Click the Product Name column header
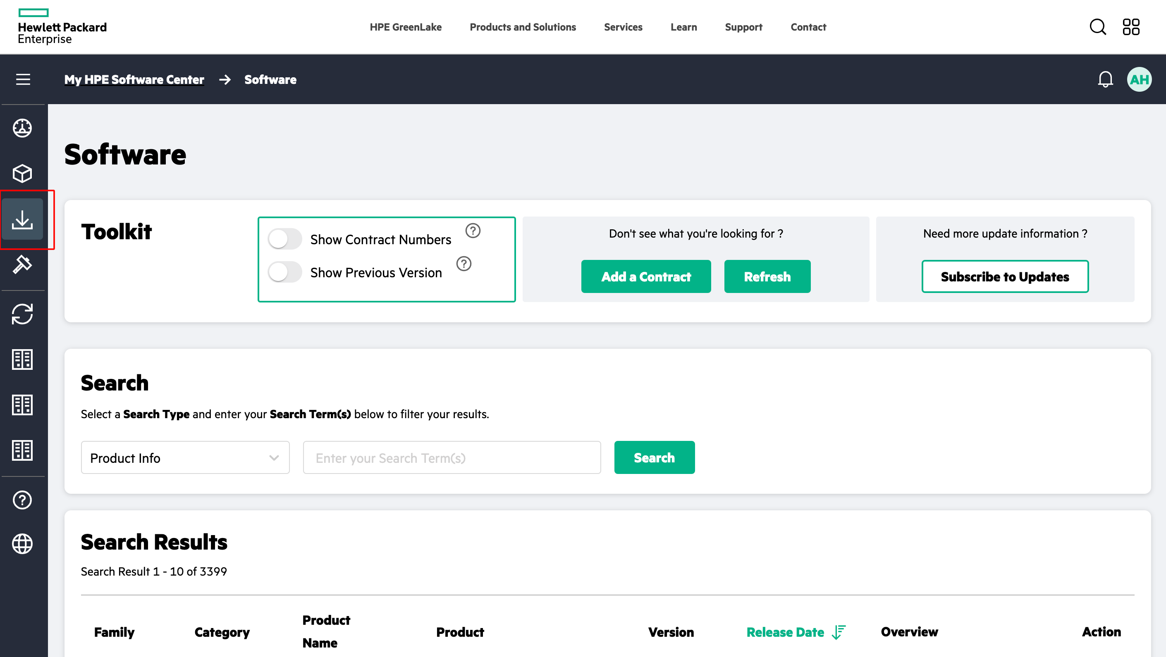The width and height of the screenshot is (1166, 657). click(326, 632)
